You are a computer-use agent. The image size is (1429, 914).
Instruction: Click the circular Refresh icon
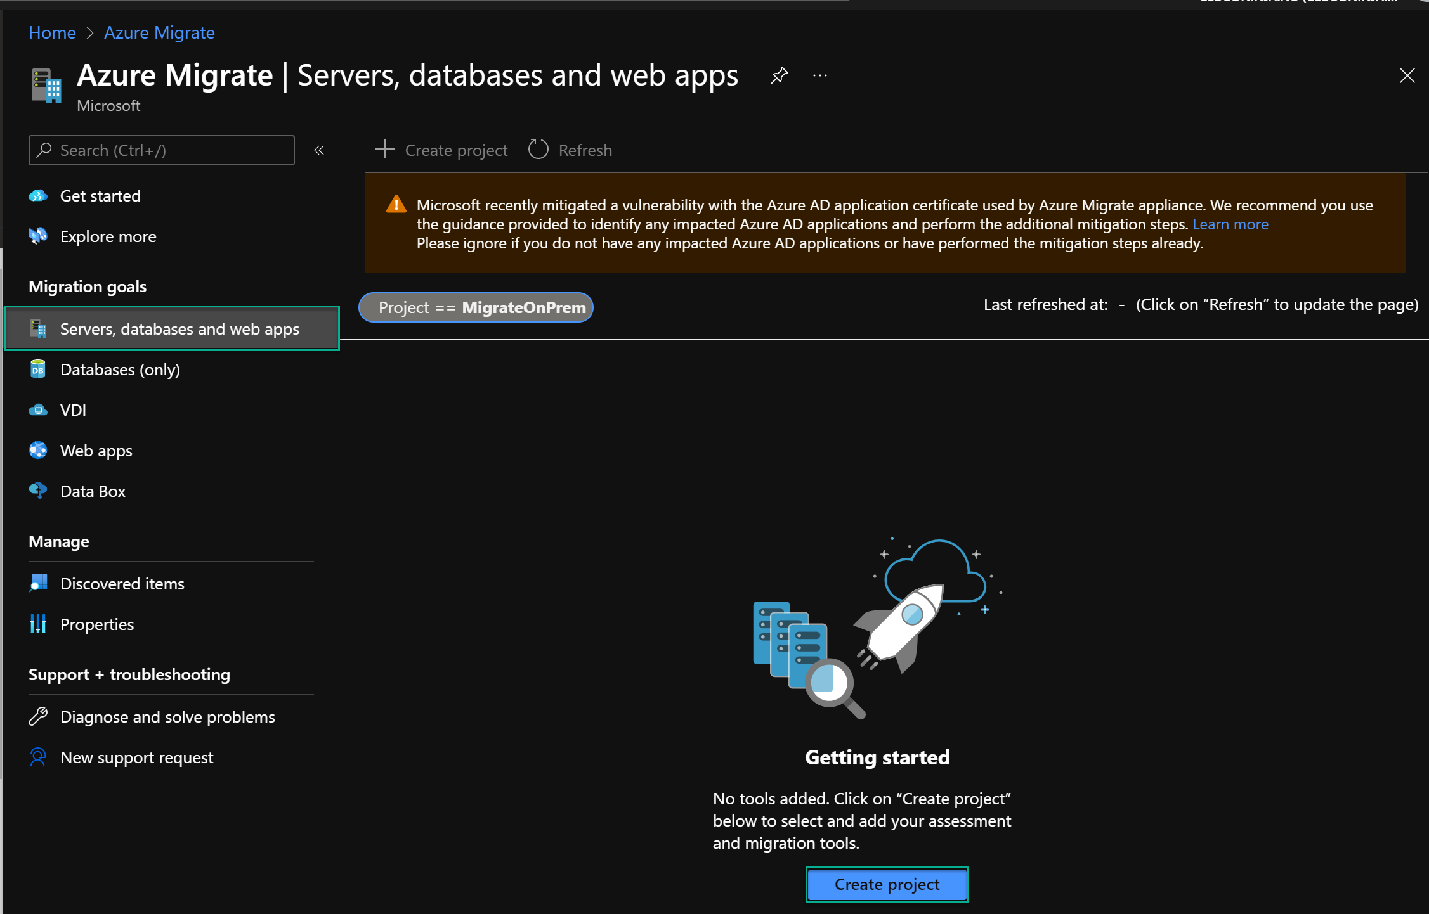[x=538, y=150]
